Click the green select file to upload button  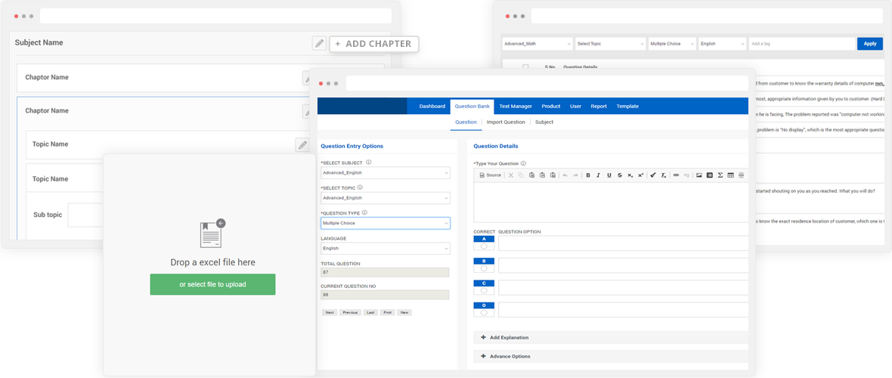(x=212, y=284)
